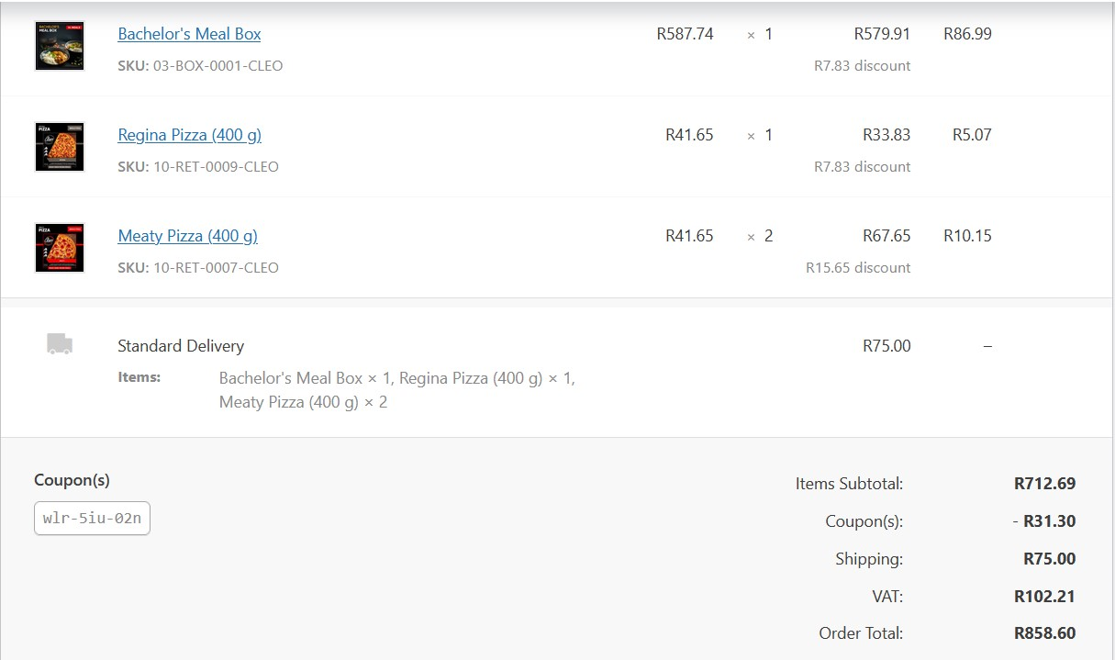Viewport: 1115px width, 660px height.
Task: Click the SKU 10-RET-0009-CLEO text
Action: coord(198,167)
